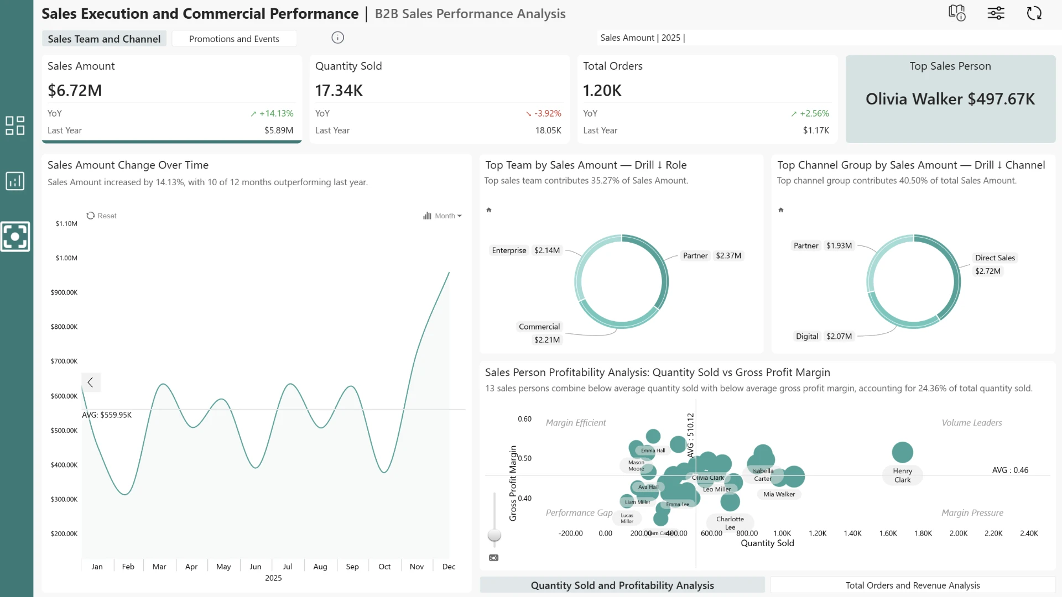This screenshot has width=1062, height=597.
Task: Click the Performance Gap quadrant label
Action: [x=579, y=513]
